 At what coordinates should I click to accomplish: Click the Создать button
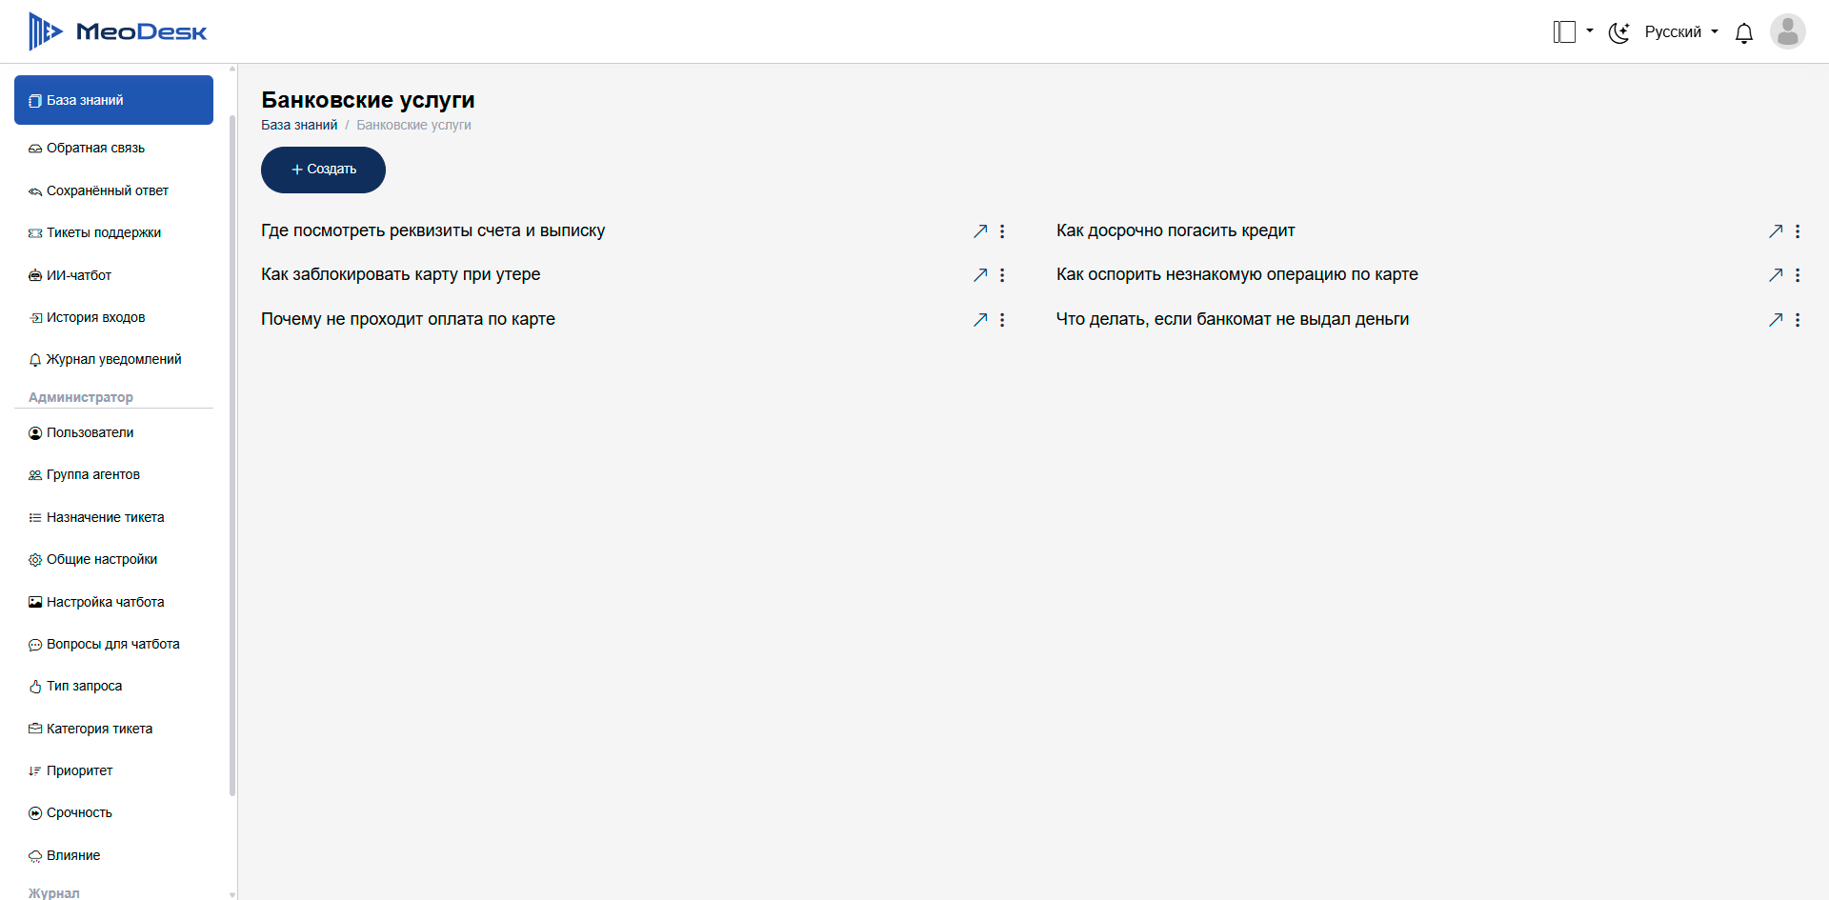click(323, 170)
